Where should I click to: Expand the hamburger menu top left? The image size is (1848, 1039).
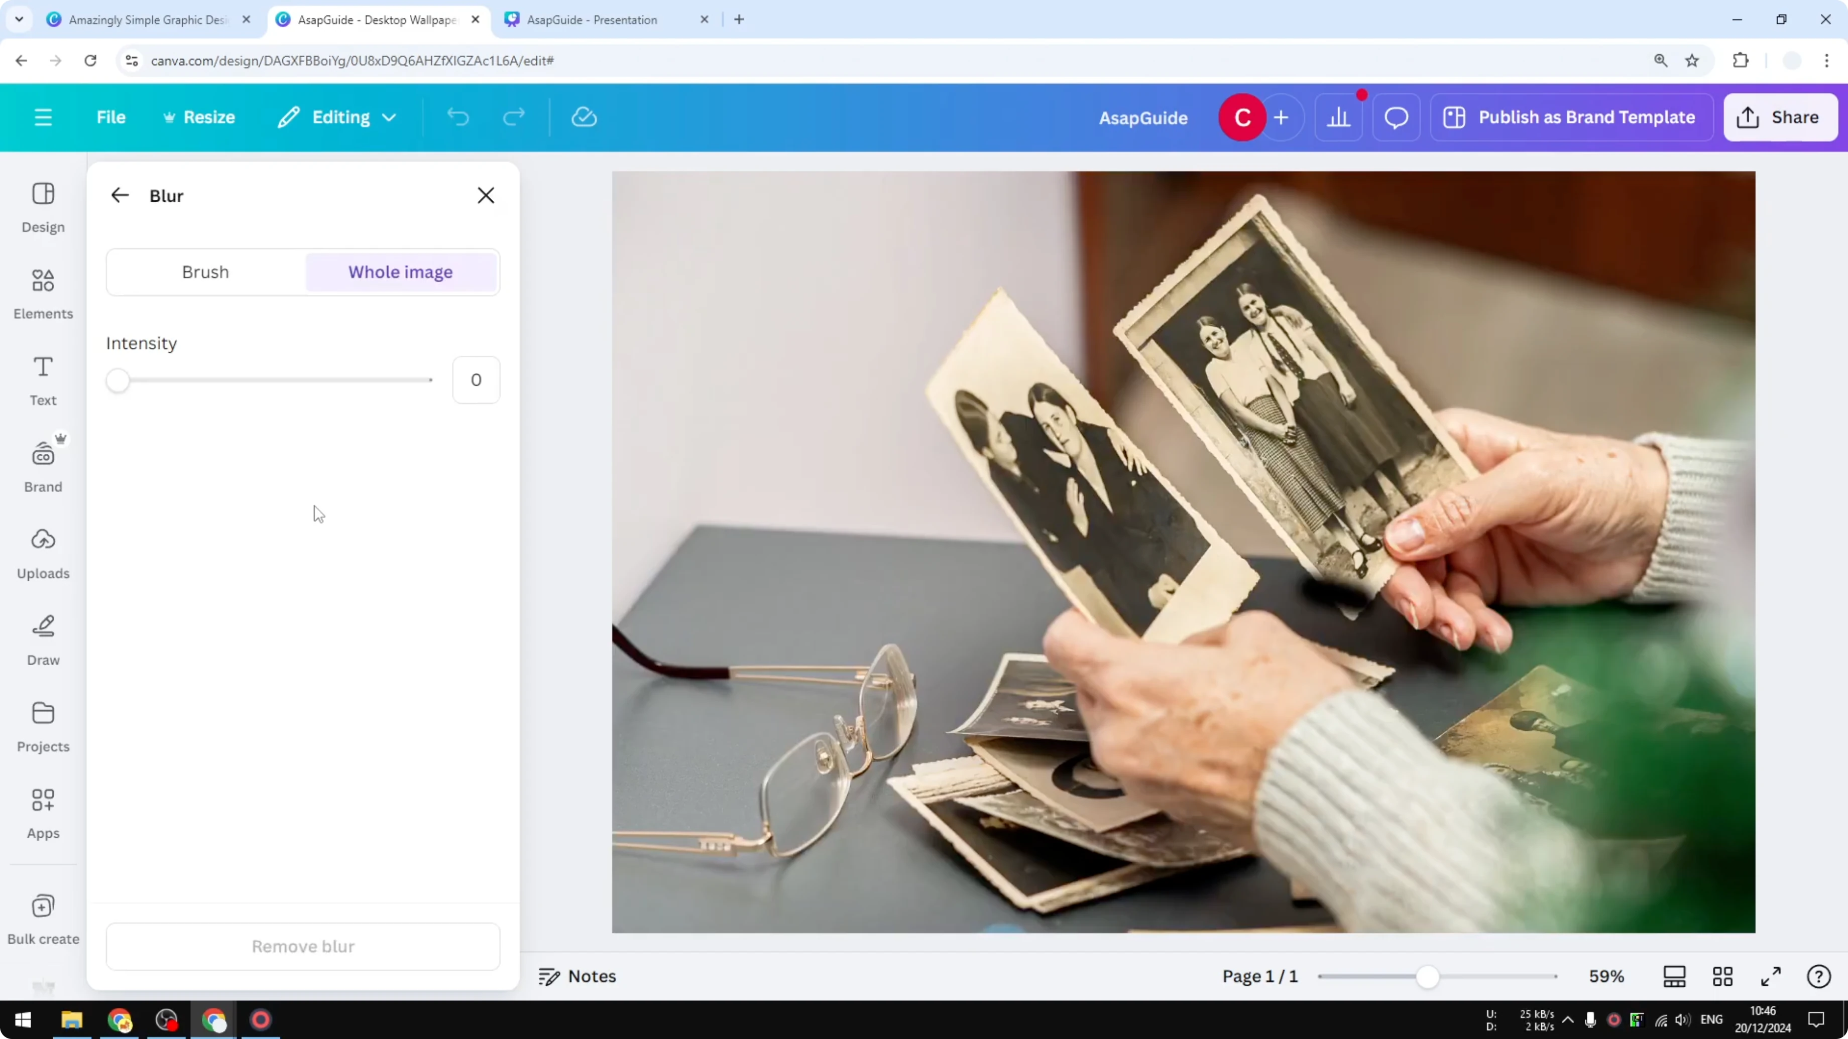[43, 117]
